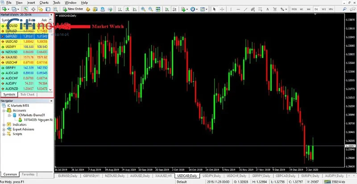This screenshot has width=357, height=184.
Task: Collapse the ICMarkets-Demo01 node
Action: (x=9, y=115)
